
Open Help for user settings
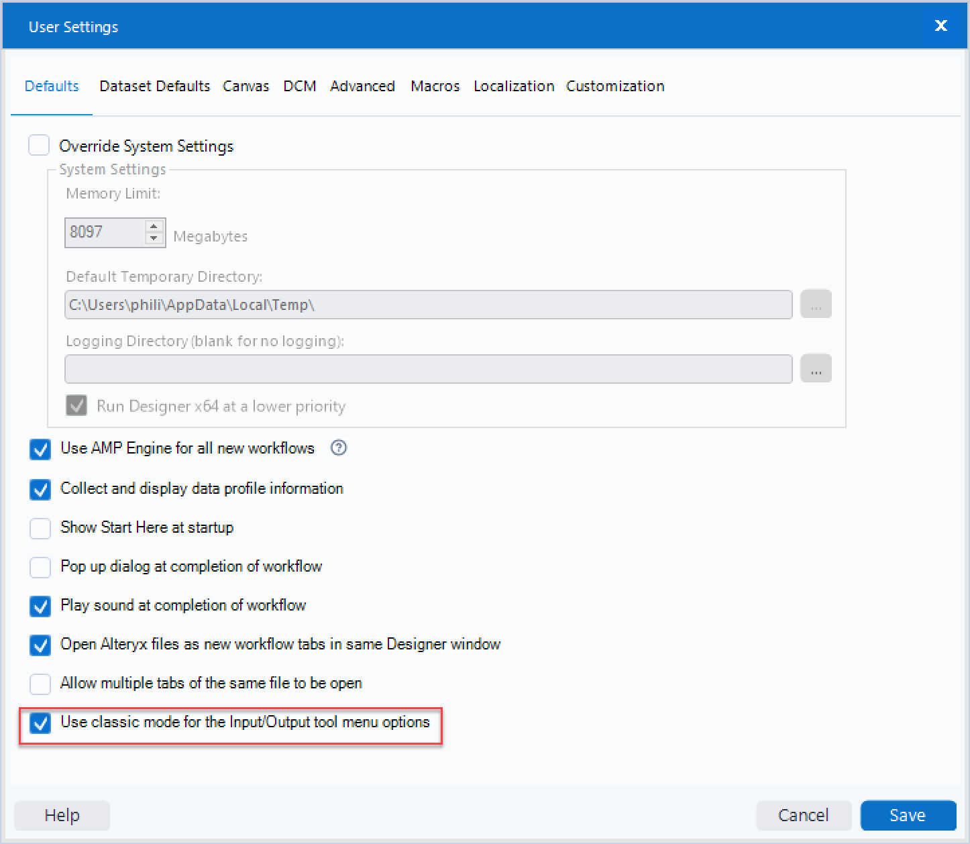coord(62,815)
